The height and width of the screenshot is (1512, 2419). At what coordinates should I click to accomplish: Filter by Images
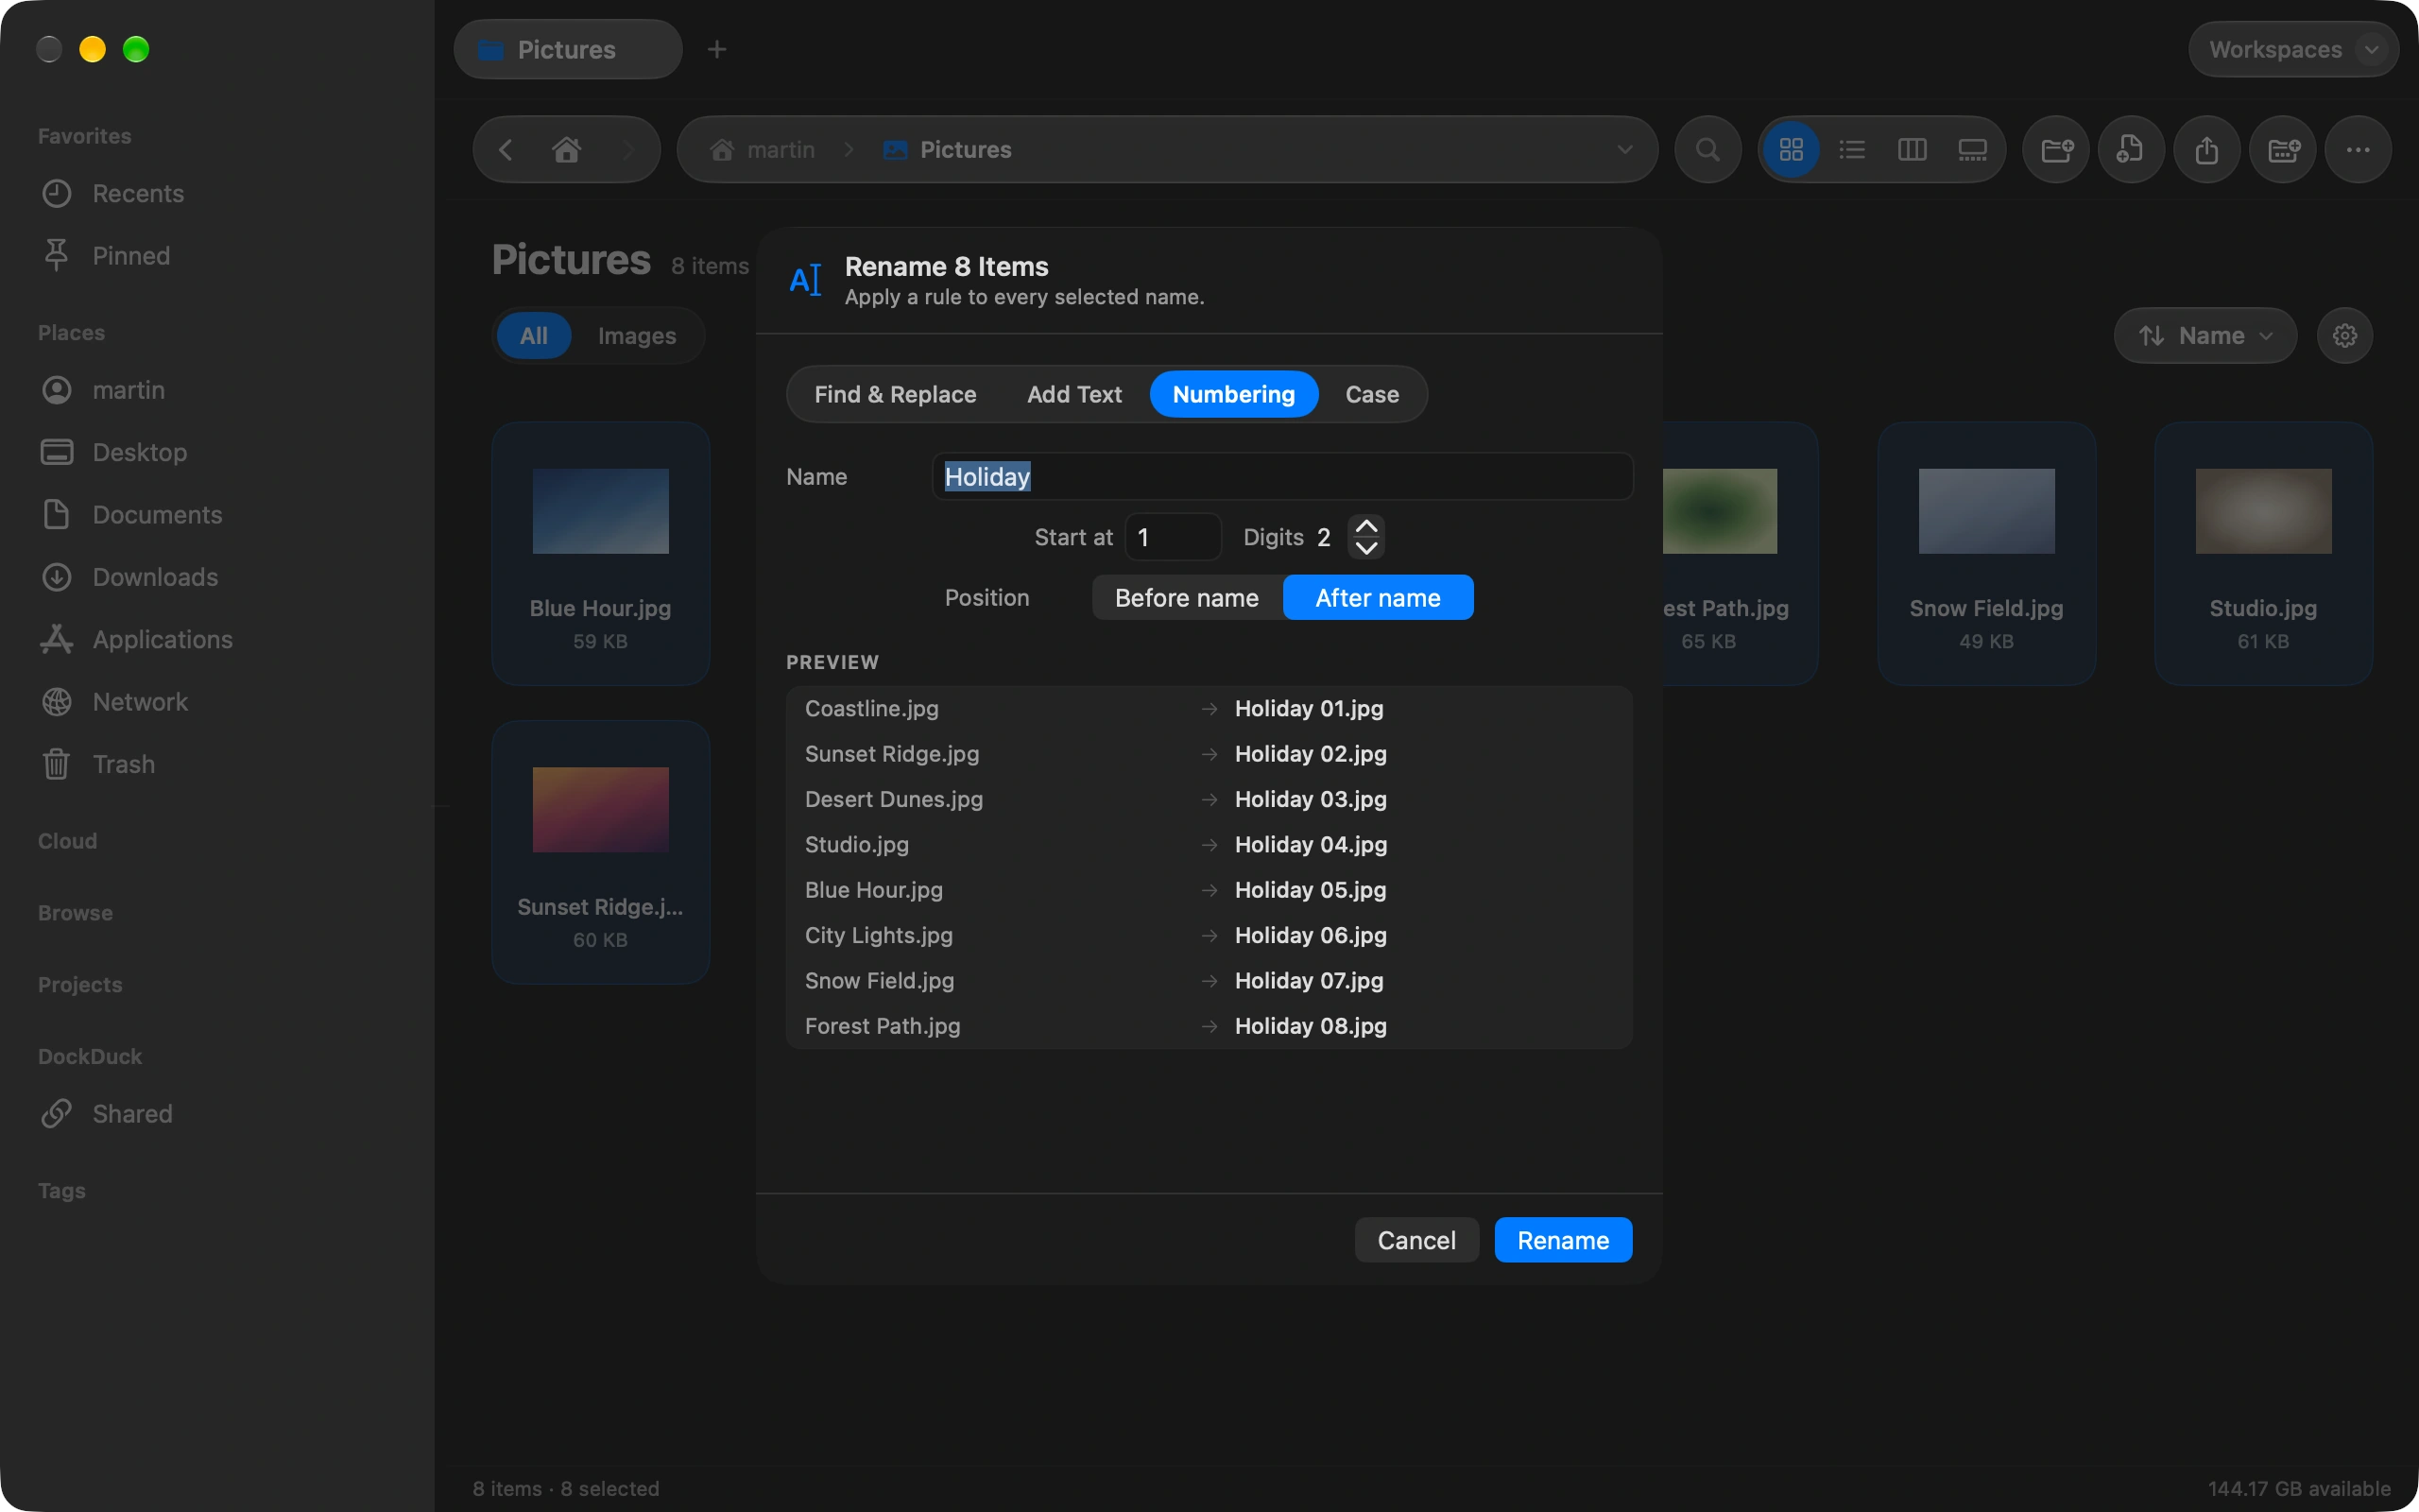coord(637,335)
